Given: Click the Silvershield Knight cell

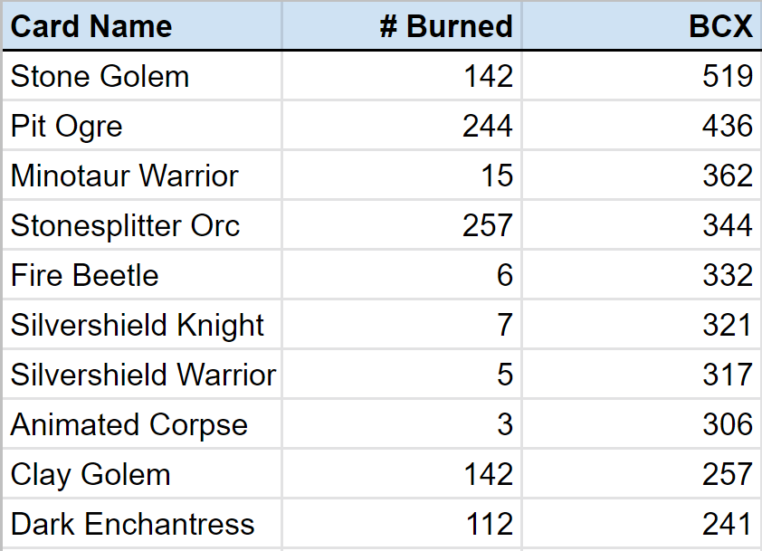Looking at the screenshot, I should click(137, 326).
